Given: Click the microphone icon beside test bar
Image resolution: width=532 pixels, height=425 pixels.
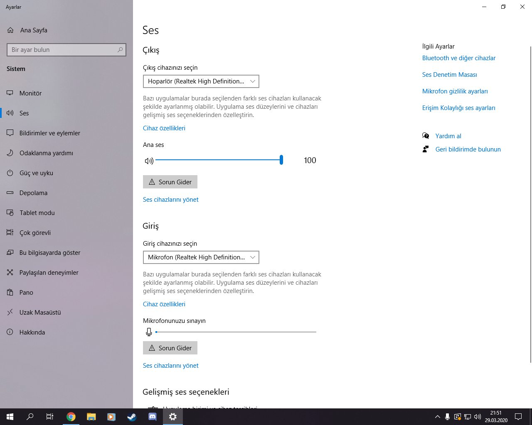Looking at the screenshot, I should coord(149,332).
